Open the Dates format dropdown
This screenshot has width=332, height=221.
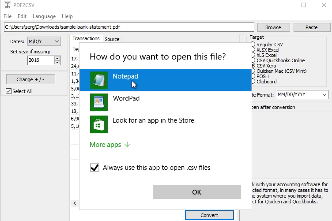pyautogui.click(x=44, y=41)
